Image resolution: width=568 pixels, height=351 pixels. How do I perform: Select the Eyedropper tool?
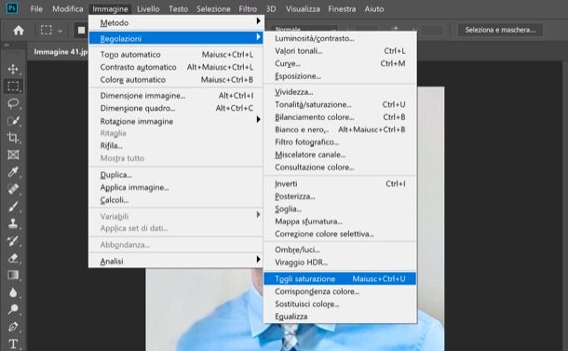click(13, 171)
